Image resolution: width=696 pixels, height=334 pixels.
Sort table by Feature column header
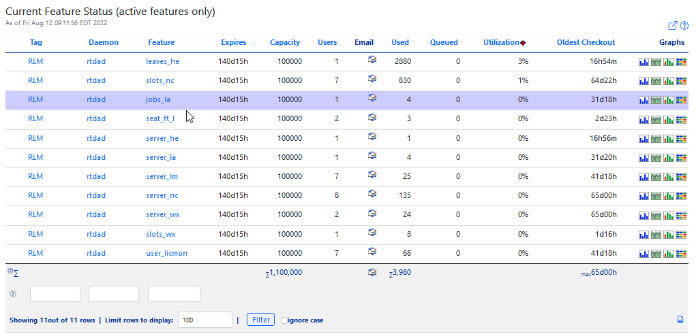[x=161, y=43]
